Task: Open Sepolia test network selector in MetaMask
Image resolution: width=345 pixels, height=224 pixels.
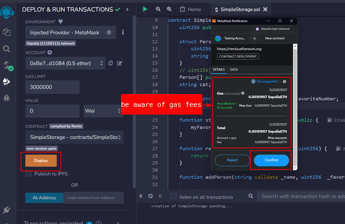Action: pos(273,29)
